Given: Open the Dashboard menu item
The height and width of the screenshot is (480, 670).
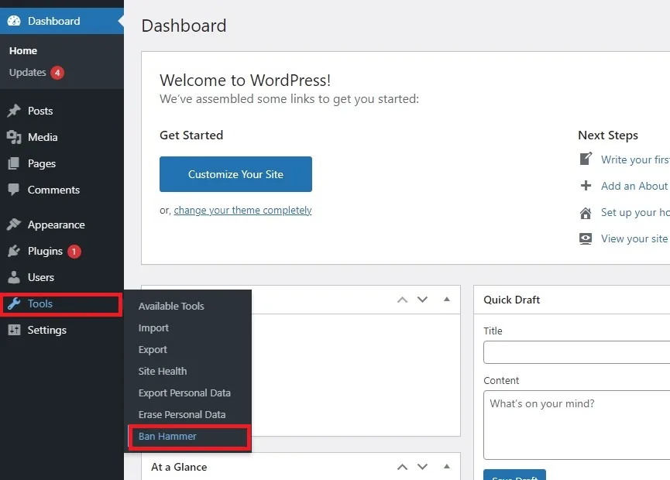Looking at the screenshot, I should (62, 21).
